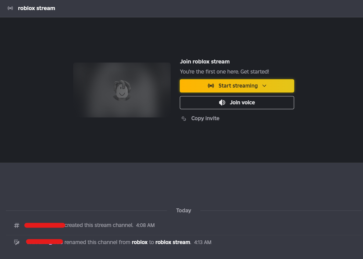The image size is (363, 259).
Task: Click the 4:13 AM timestamp
Action: (x=203, y=243)
